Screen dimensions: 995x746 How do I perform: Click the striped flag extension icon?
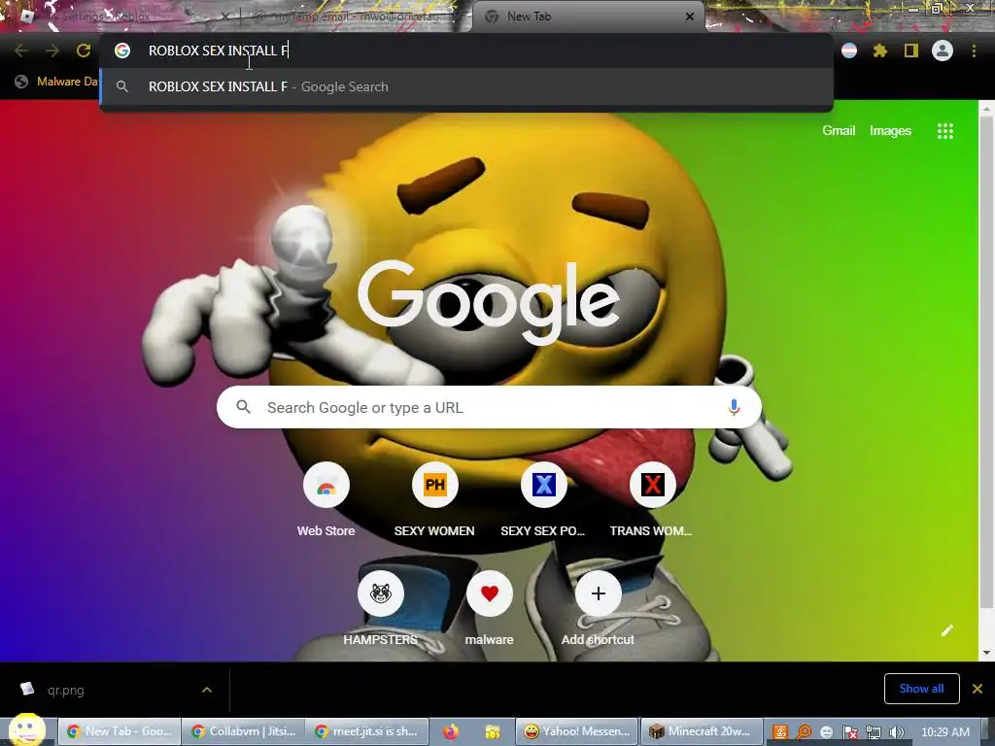pyautogui.click(x=849, y=51)
